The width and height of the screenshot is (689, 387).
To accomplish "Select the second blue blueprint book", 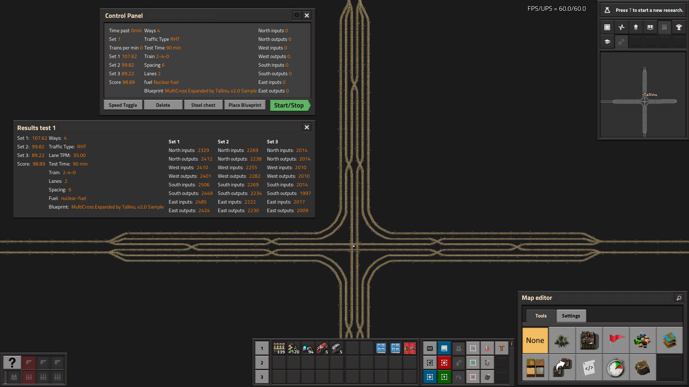I will (x=395, y=348).
